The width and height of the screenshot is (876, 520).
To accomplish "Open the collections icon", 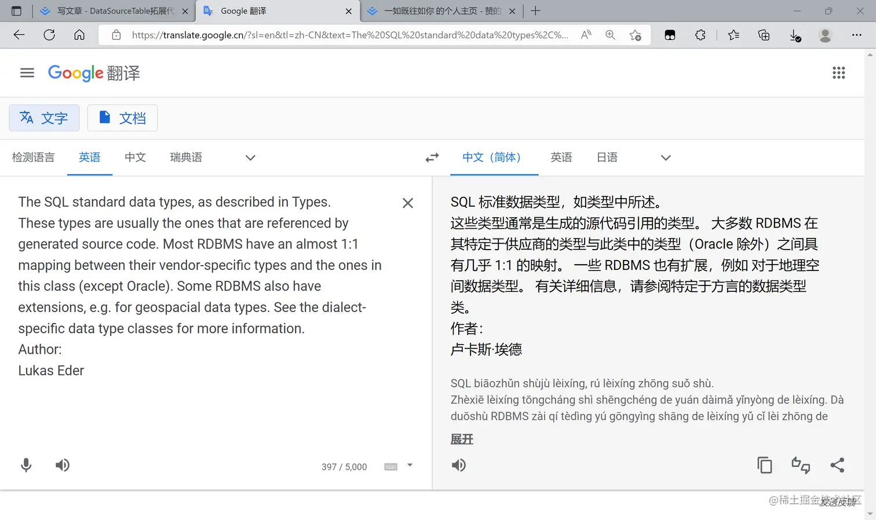I will pyautogui.click(x=764, y=35).
